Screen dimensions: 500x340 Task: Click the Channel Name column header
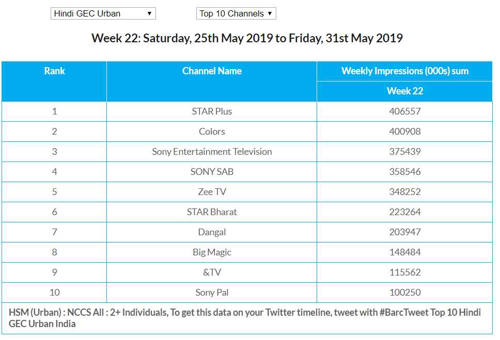212,71
